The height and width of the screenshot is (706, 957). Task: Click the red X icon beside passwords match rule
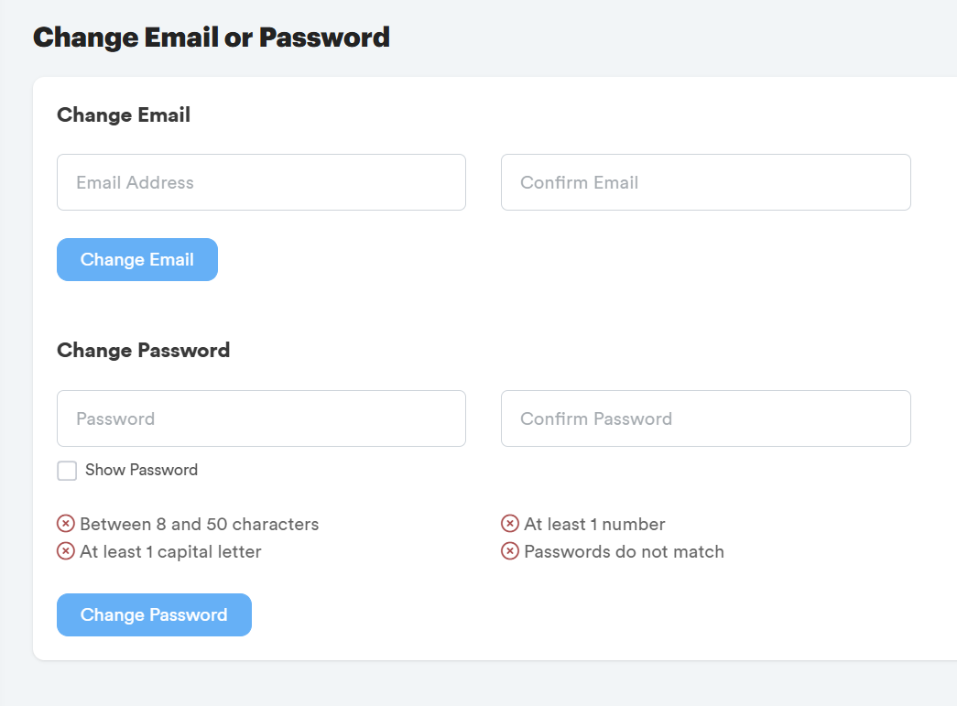click(510, 551)
